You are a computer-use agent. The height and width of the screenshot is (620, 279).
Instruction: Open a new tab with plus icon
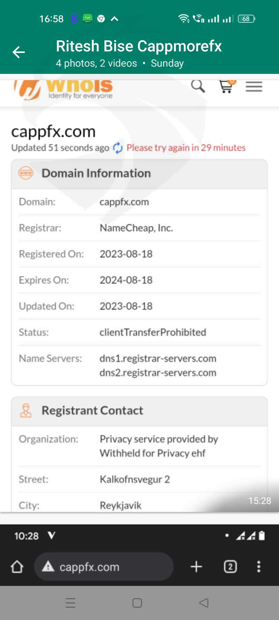(196, 567)
